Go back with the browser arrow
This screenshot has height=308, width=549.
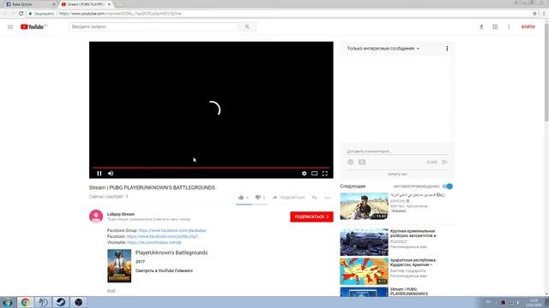pos(4,14)
